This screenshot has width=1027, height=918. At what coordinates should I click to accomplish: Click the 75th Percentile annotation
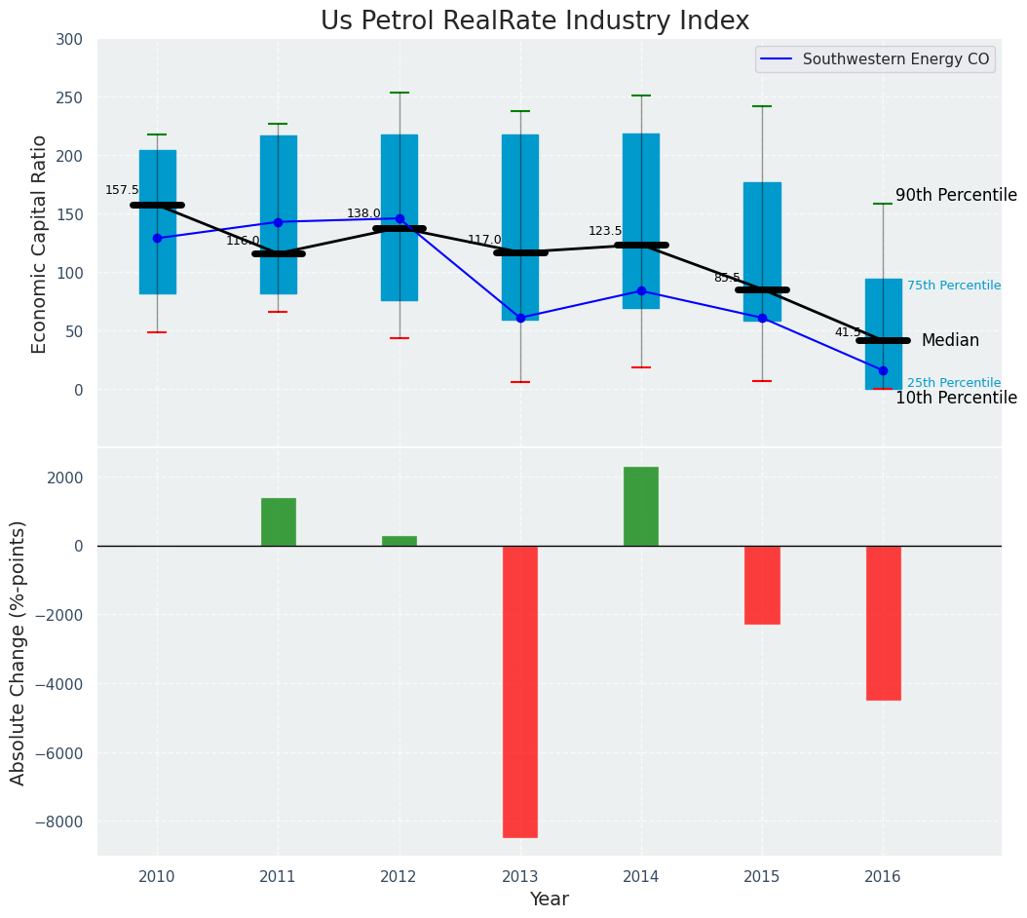click(x=953, y=286)
